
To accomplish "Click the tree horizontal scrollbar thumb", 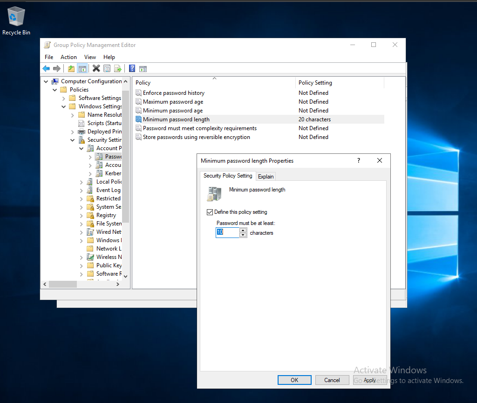I will pyautogui.click(x=63, y=284).
